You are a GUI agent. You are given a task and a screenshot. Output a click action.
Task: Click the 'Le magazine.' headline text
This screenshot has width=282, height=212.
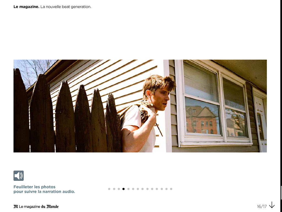pos(26,7)
